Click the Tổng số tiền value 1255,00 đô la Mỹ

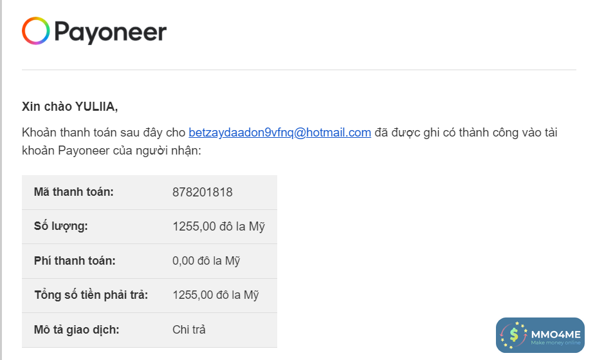[215, 295]
